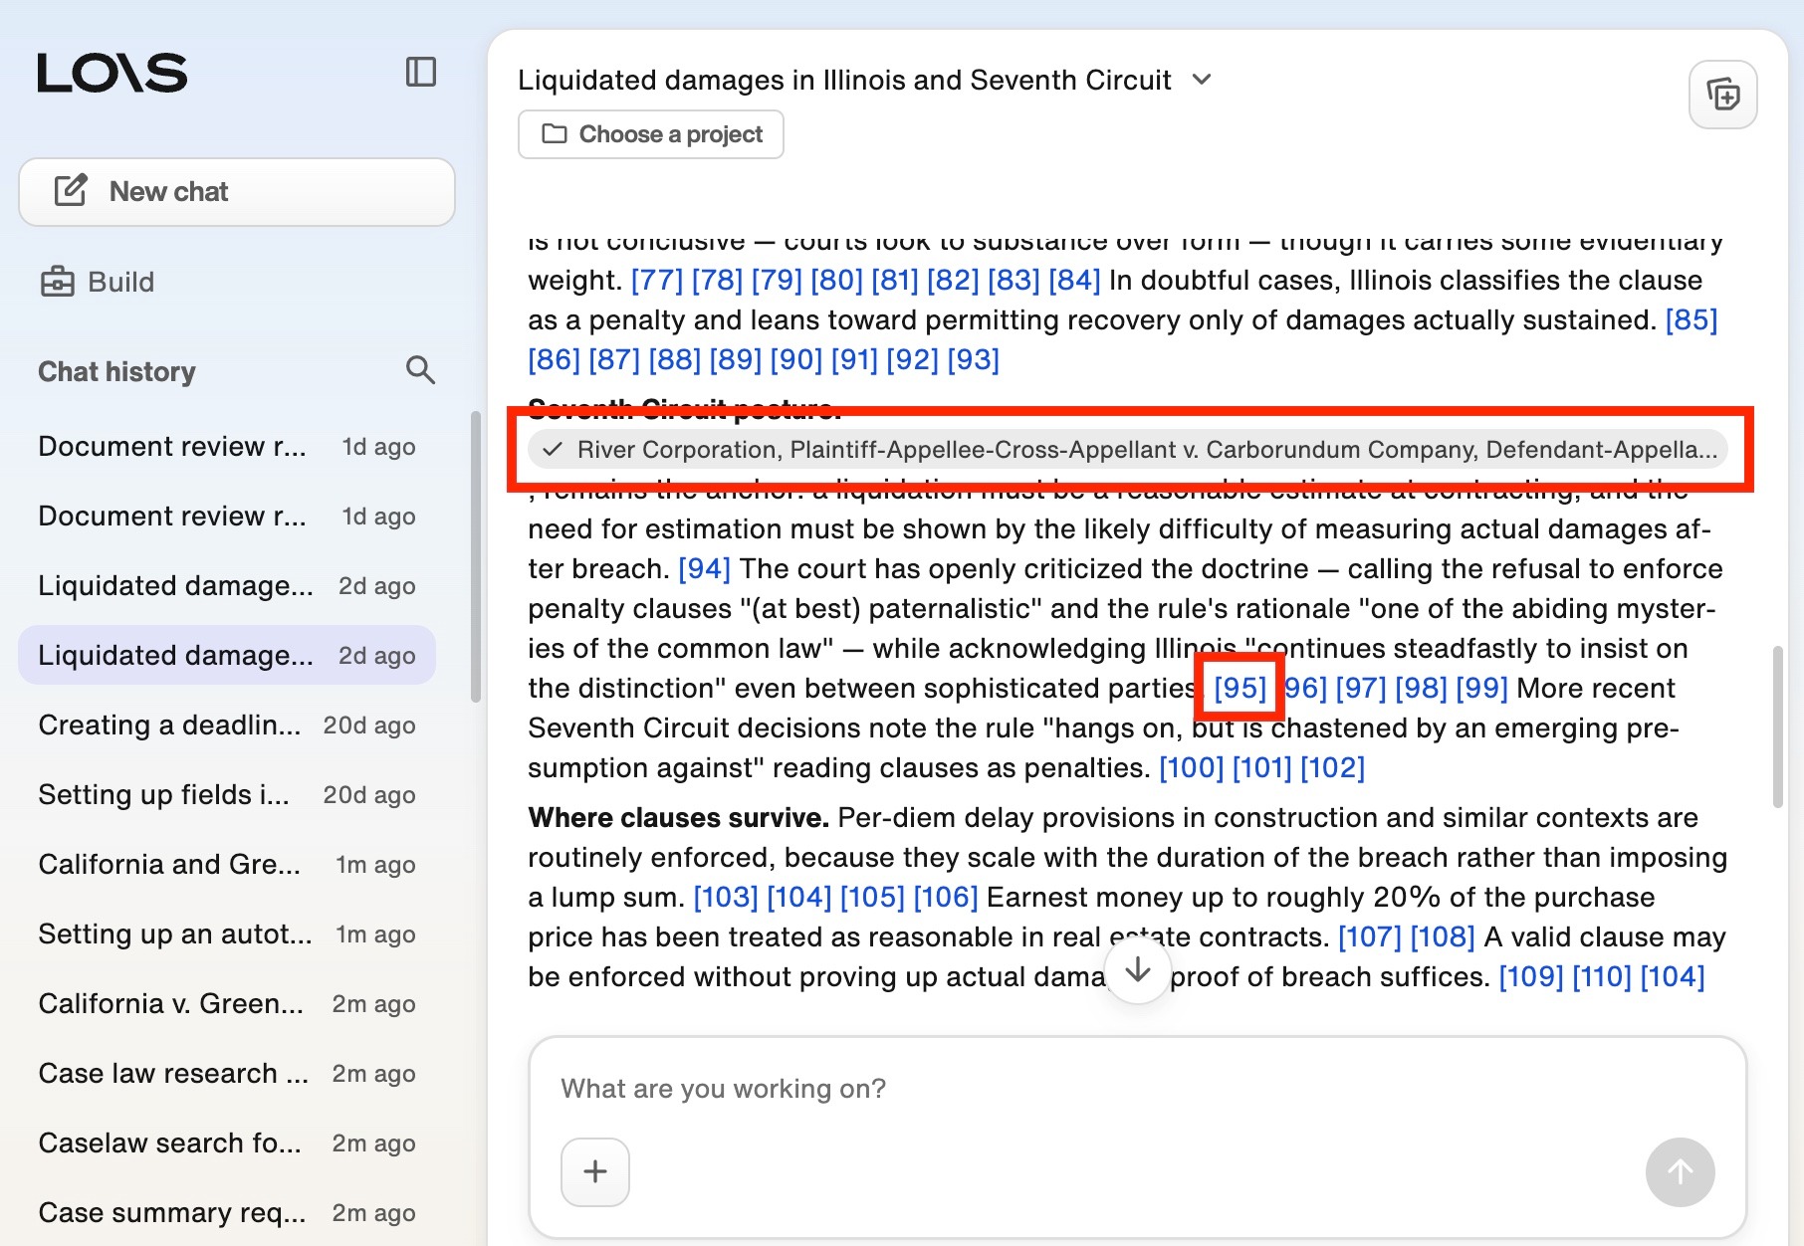Open citation [110]
The image size is (1804, 1246).
click(x=1602, y=977)
